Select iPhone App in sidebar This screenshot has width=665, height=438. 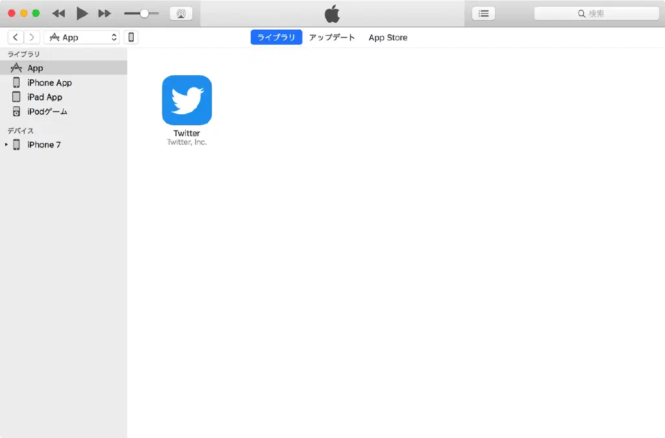pos(49,83)
